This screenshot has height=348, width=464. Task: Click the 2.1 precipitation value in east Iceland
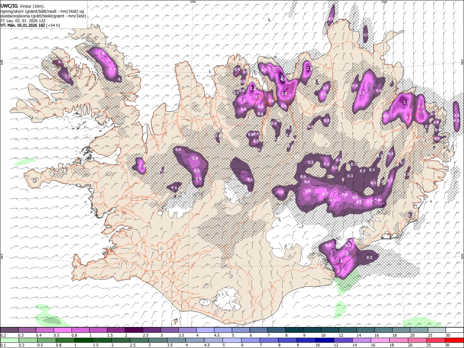[x=406, y=103]
